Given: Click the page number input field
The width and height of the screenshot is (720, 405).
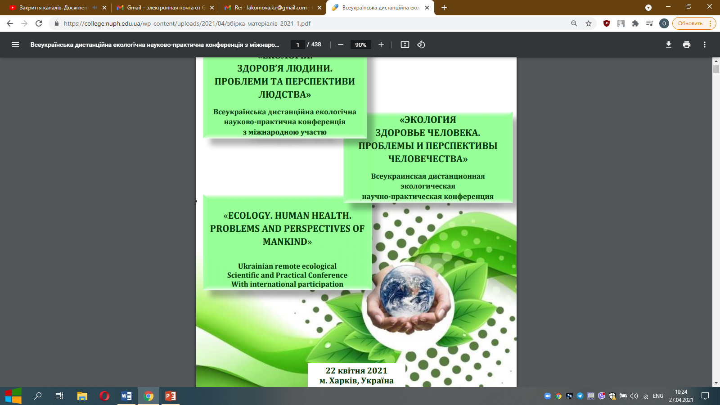Looking at the screenshot, I should [297, 45].
